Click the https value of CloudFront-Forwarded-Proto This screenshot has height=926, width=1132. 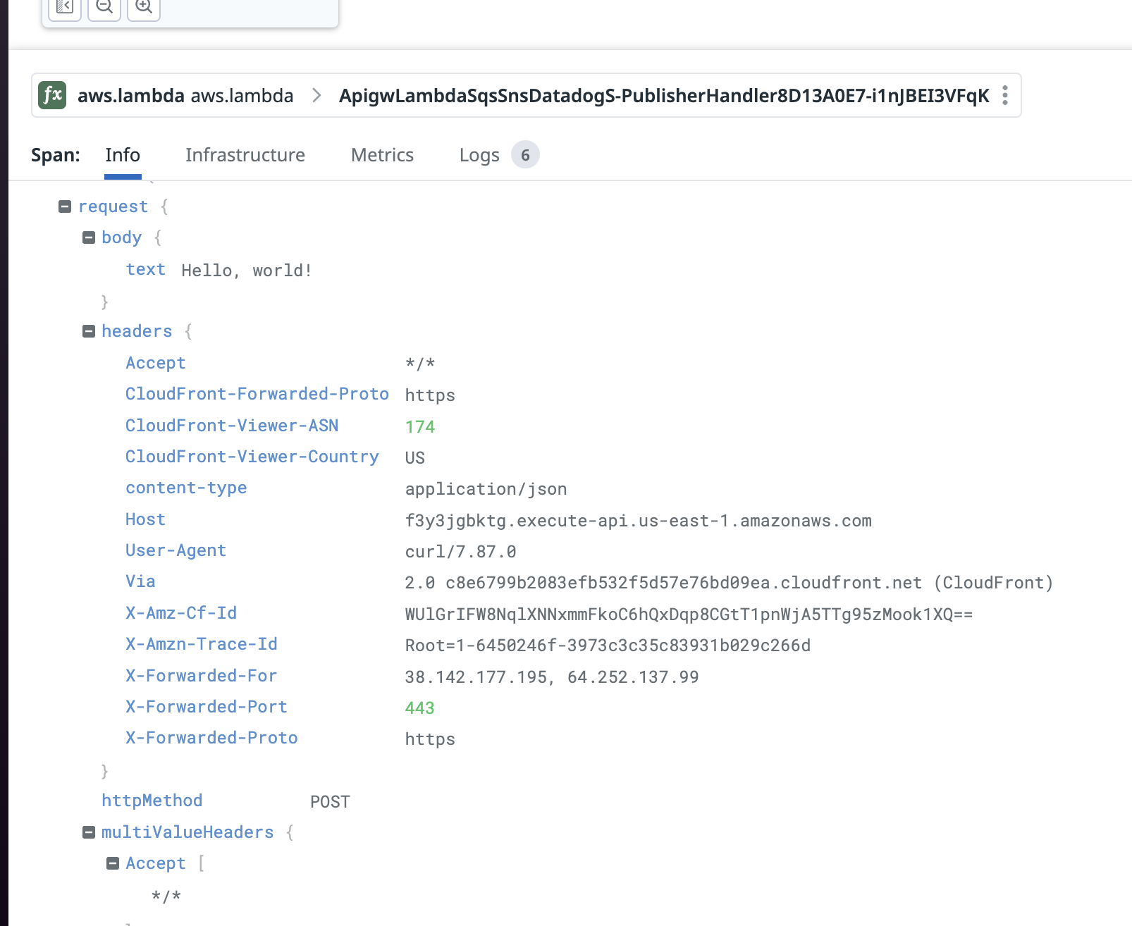coord(430,395)
